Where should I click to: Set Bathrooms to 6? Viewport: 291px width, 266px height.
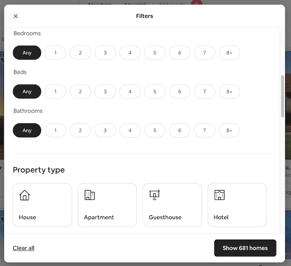point(179,130)
